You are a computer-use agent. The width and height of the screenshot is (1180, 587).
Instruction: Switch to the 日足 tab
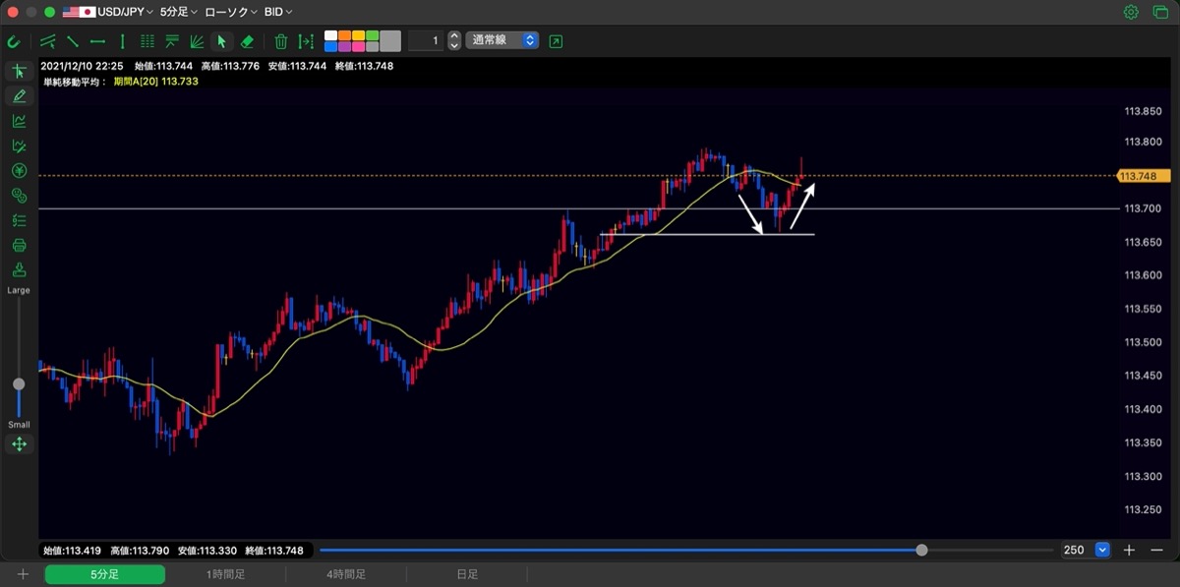(x=467, y=574)
